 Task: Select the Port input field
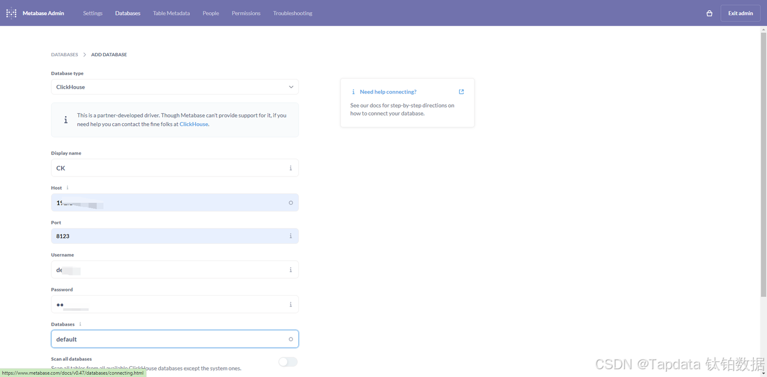175,236
